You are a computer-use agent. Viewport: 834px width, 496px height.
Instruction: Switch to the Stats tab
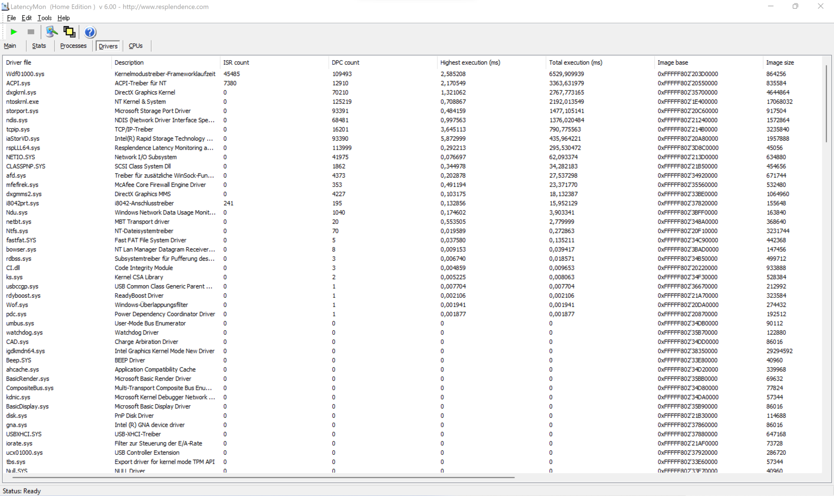pyautogui.click(x=39, y=46)
